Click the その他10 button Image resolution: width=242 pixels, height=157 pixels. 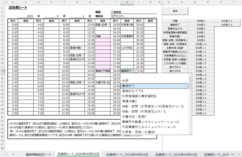pos(201,44)
